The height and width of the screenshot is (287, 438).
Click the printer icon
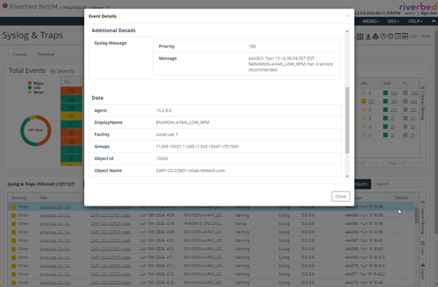click(376, 36)
